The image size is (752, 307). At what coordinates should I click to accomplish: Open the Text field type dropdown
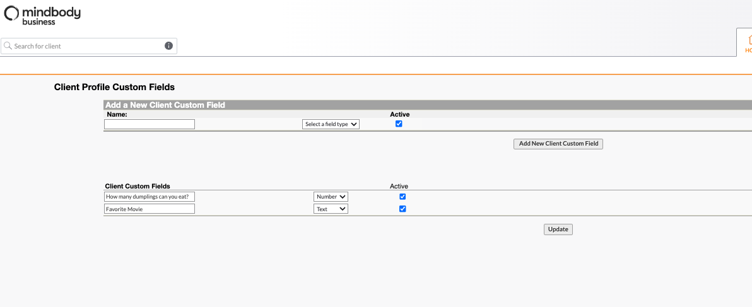331,209
